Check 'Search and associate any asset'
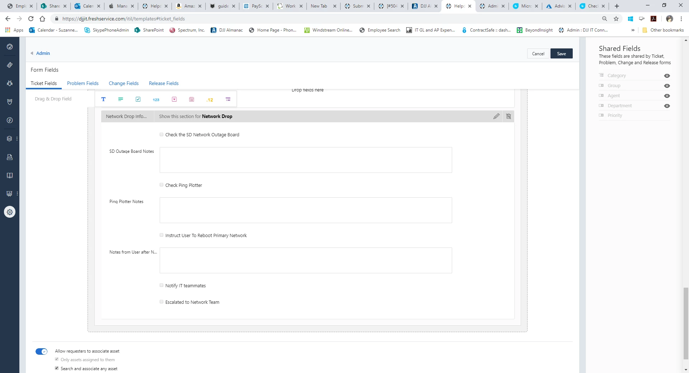Image resolution: width=689 pixels, height=373 pixels. (57, 368)
